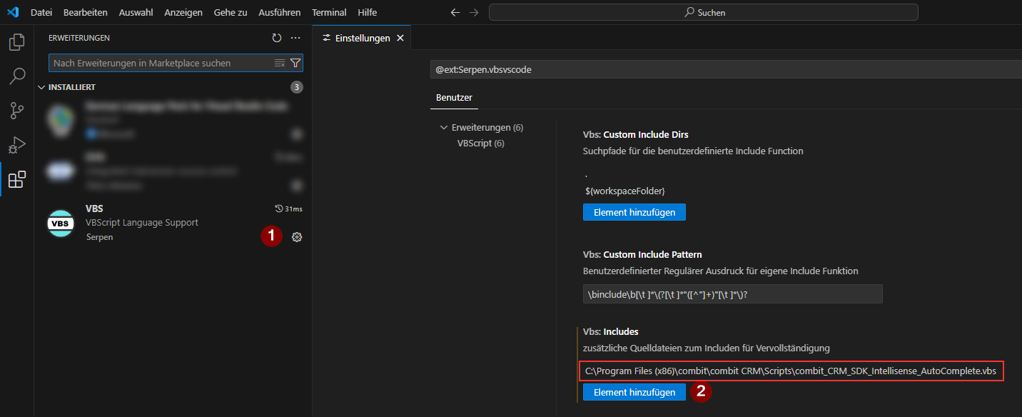Click Element hinzufügen under Vbs Includes
Viewport: 1022px width, 417px height.
tap(634, 392)
